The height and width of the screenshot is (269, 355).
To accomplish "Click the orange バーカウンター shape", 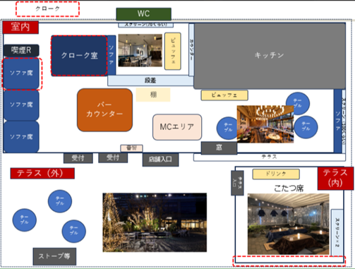I will pyautogui.click(x=104, y=110).
